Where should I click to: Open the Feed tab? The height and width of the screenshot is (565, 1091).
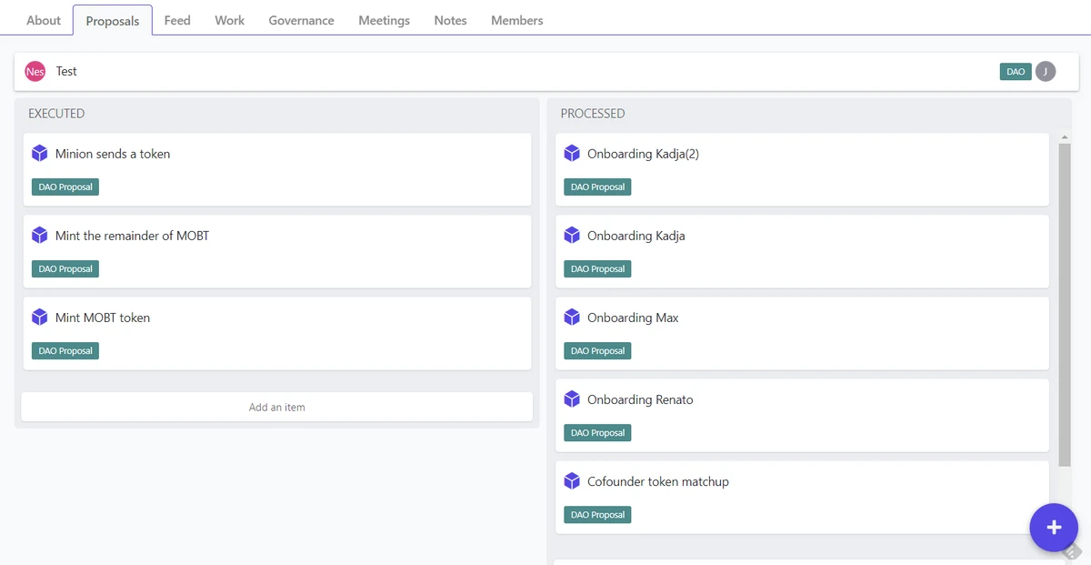pyautogui.click(x=176, y=19)
